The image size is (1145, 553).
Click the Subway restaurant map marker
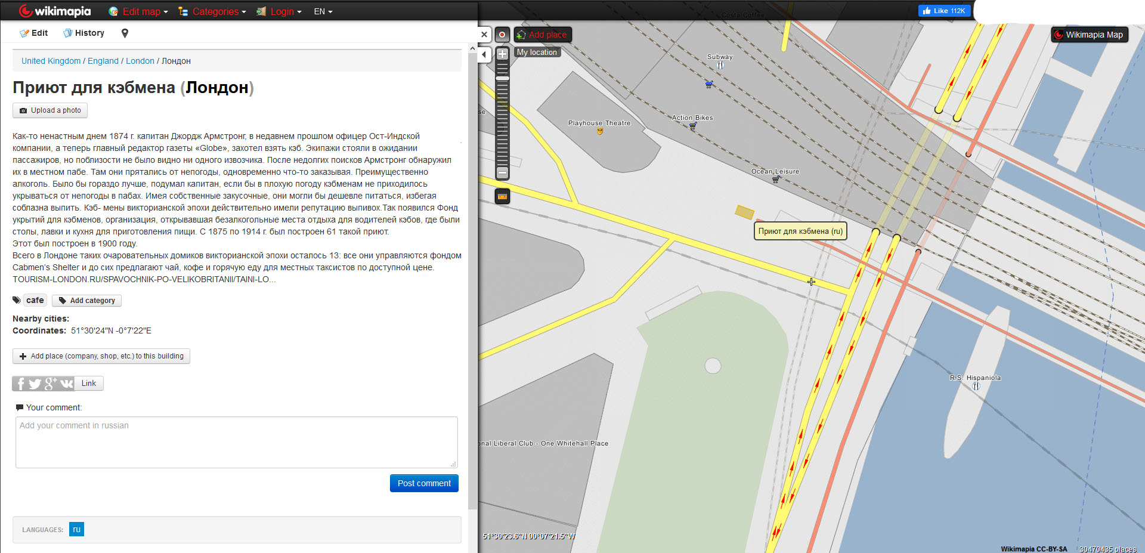pos(720,65)
